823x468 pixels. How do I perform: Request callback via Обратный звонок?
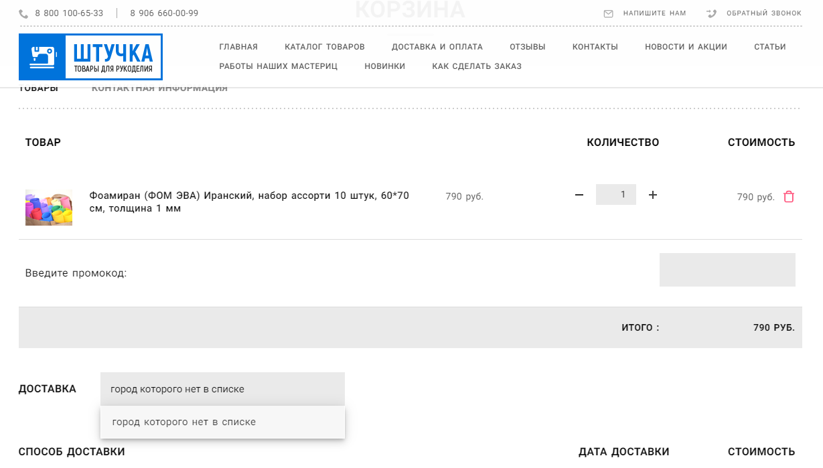point(763,13)
